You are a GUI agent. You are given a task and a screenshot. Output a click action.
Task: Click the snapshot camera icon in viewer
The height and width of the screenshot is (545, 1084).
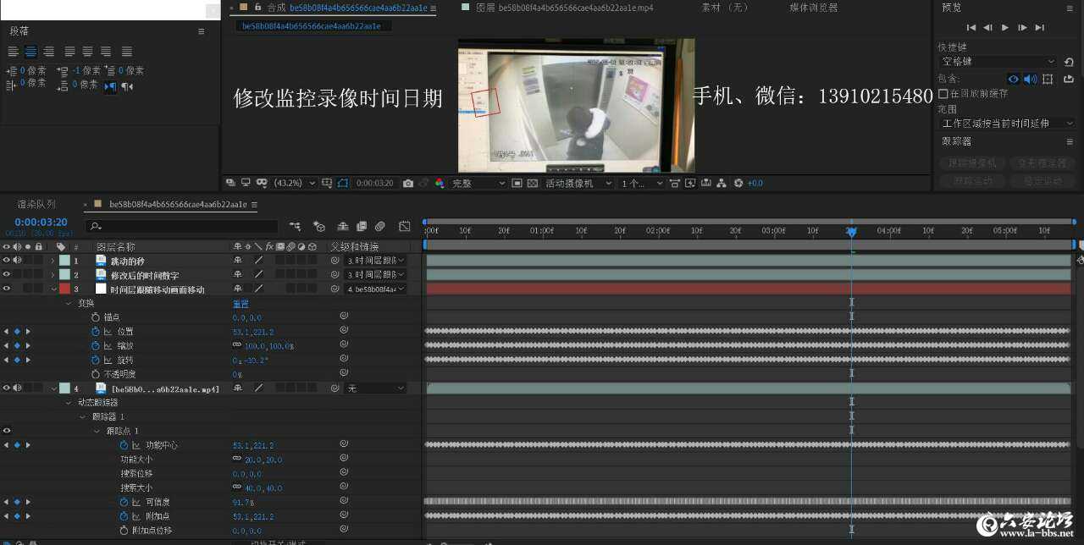pyautogui.click(x=408, y=183)
